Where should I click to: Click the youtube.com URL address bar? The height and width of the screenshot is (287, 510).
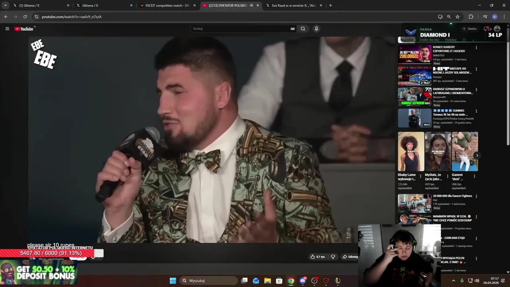(235, 17)
